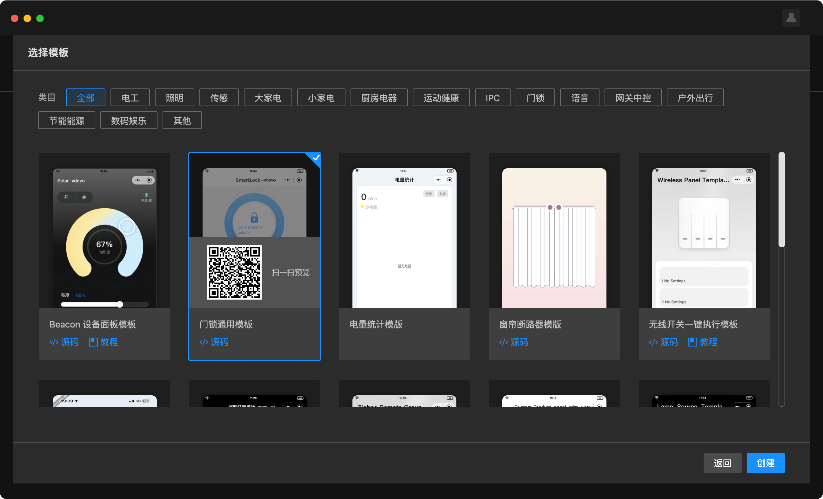Select the 无线开关一键执行模板 preview thumbnail
The height and width of the screenshot is (499, 823).
704,230
